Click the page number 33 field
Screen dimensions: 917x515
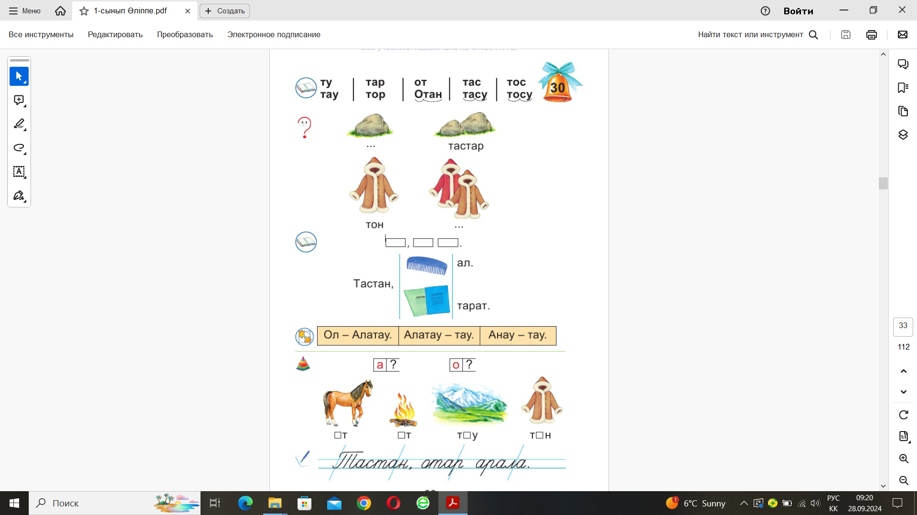(x=903, y=326)
